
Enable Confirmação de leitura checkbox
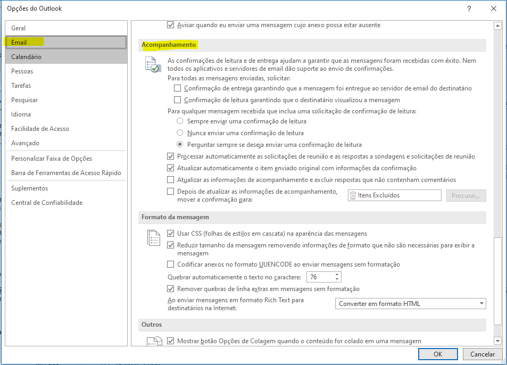(178, 100)
